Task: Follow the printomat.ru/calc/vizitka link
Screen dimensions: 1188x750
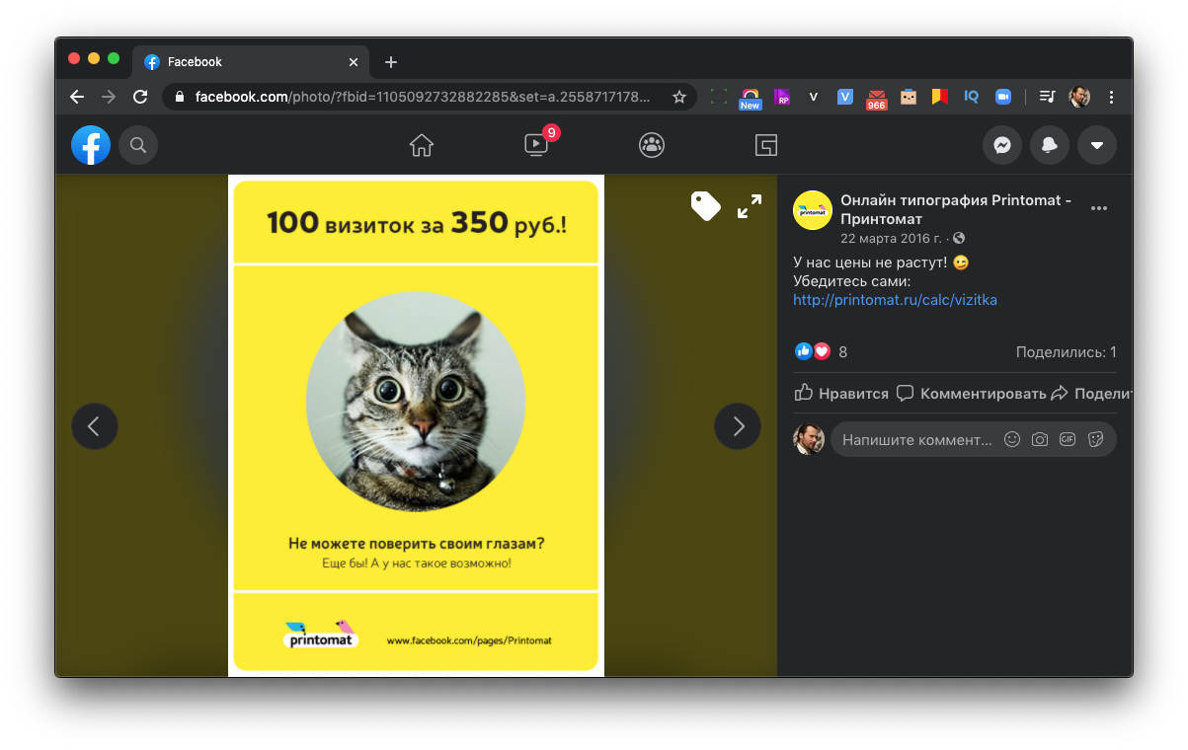Action: [x=895, y=300]
